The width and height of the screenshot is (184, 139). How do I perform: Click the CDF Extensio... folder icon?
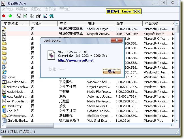4,116
